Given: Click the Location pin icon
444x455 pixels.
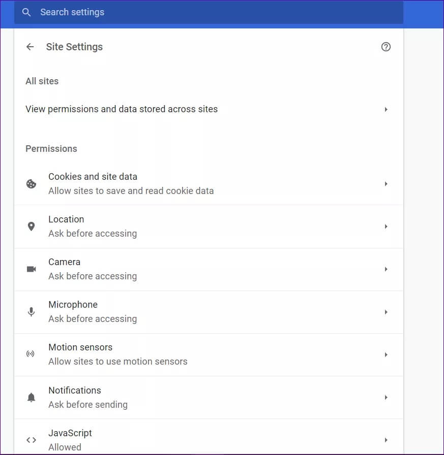Looking at the screenshot, I should [x=31, y=226].
